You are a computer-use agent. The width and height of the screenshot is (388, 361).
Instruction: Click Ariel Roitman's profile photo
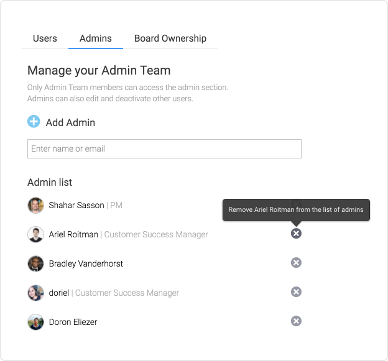point(35,234)
